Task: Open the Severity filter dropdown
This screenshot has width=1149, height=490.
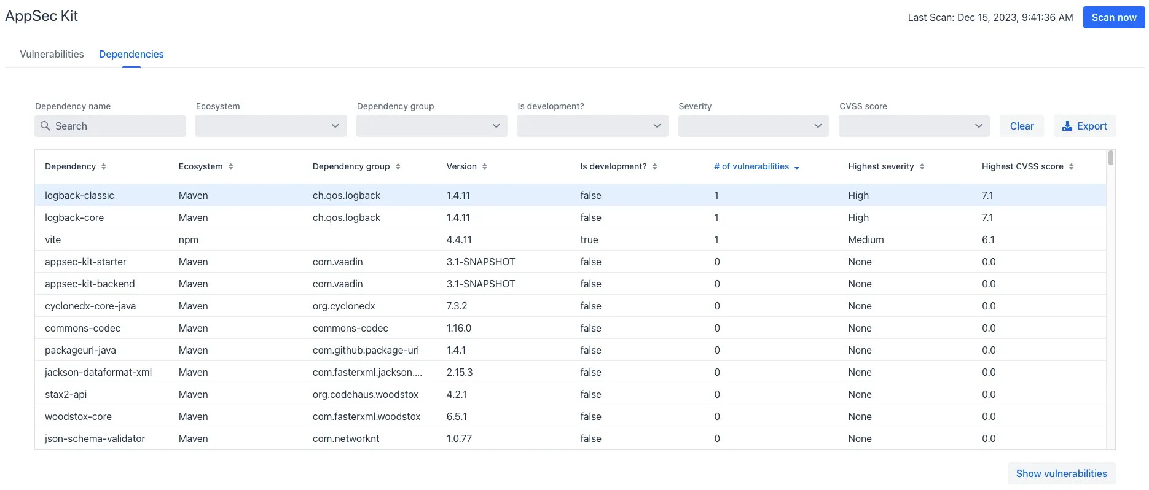Action: click(x=753, y=126)
